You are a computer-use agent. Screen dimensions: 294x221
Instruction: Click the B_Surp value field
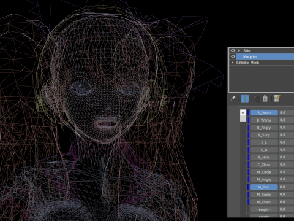287,135
